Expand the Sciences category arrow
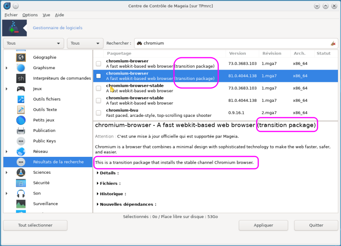The width and height of the screenshot is (341, 246). coord(7,173)
